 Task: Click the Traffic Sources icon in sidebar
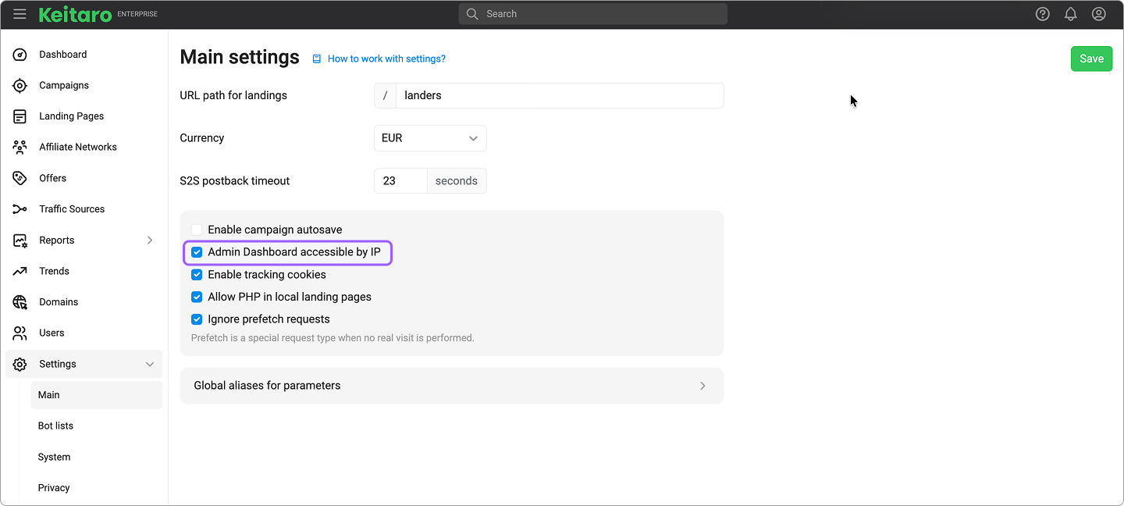[x=20, y=209]
